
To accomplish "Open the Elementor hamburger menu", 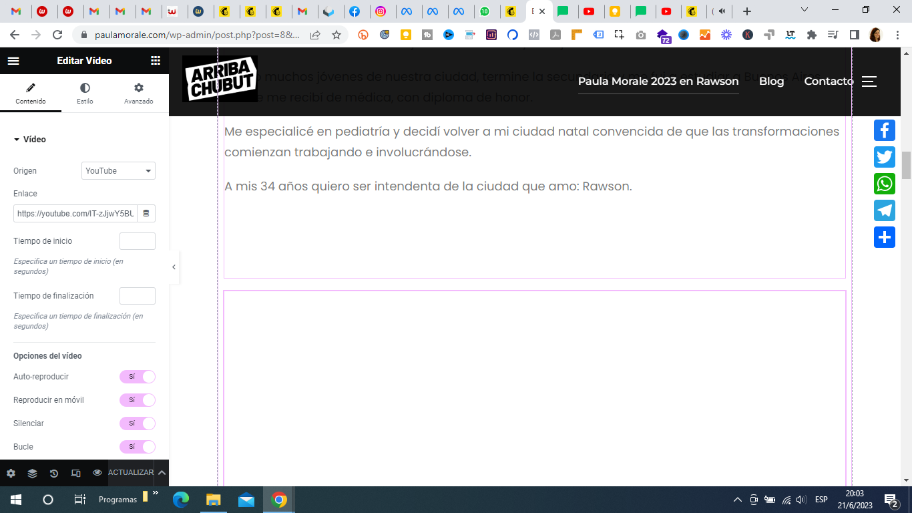I will point(13,61).
